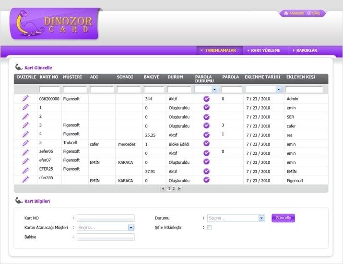Click the Bakiye input in Kart Bilgileri
343x264 pixels.
coord(106,237)
